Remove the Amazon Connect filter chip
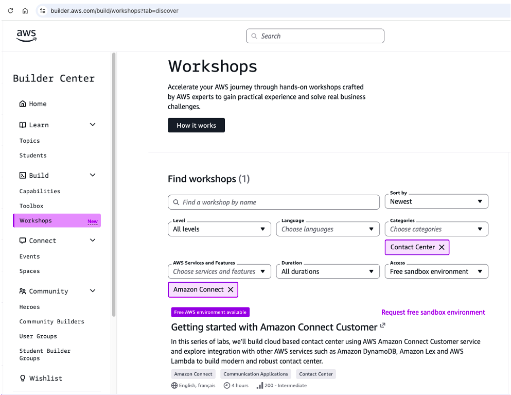The image size is (511, 395). pyautogui.click(x=231, y=289)
